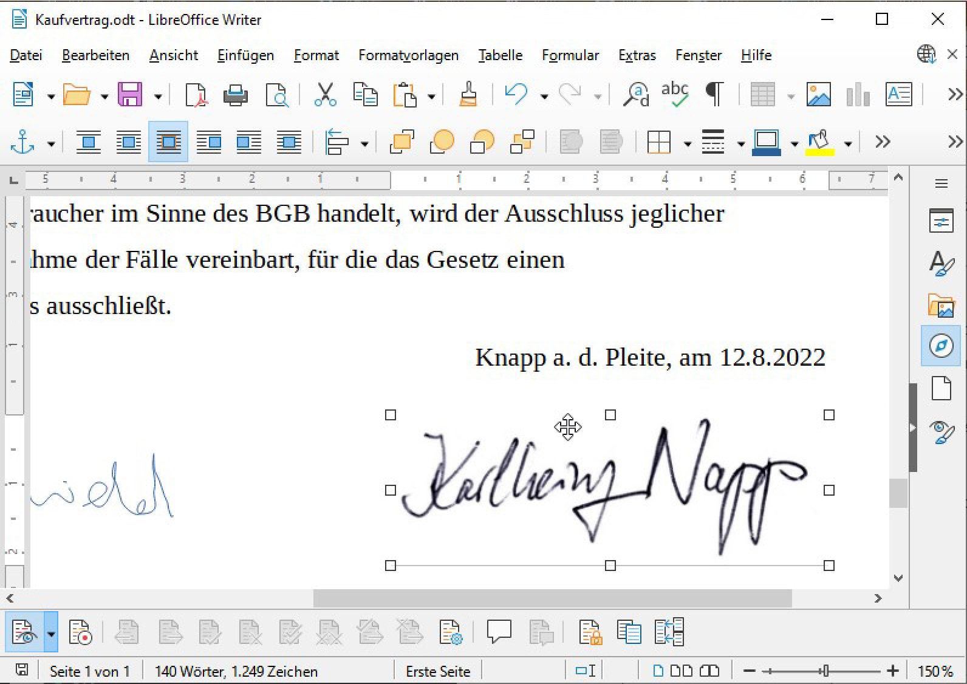This screenshot has height=684, width=967.
Task: Click the 150 % zoom level button
Action: click(x=935, y=671)
